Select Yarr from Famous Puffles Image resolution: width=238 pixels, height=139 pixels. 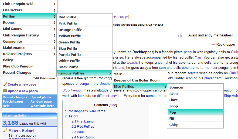pos(140,74)
